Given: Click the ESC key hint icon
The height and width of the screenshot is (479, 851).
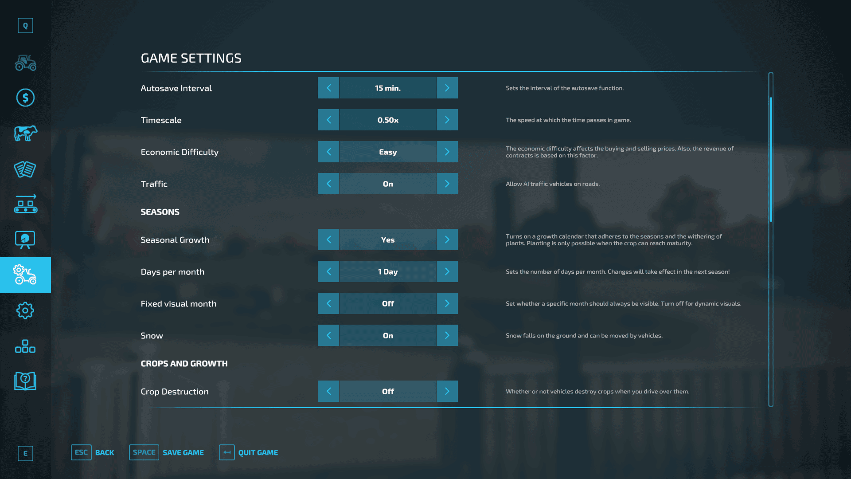Looking at the screenshot, I should [x=81, y=452].
